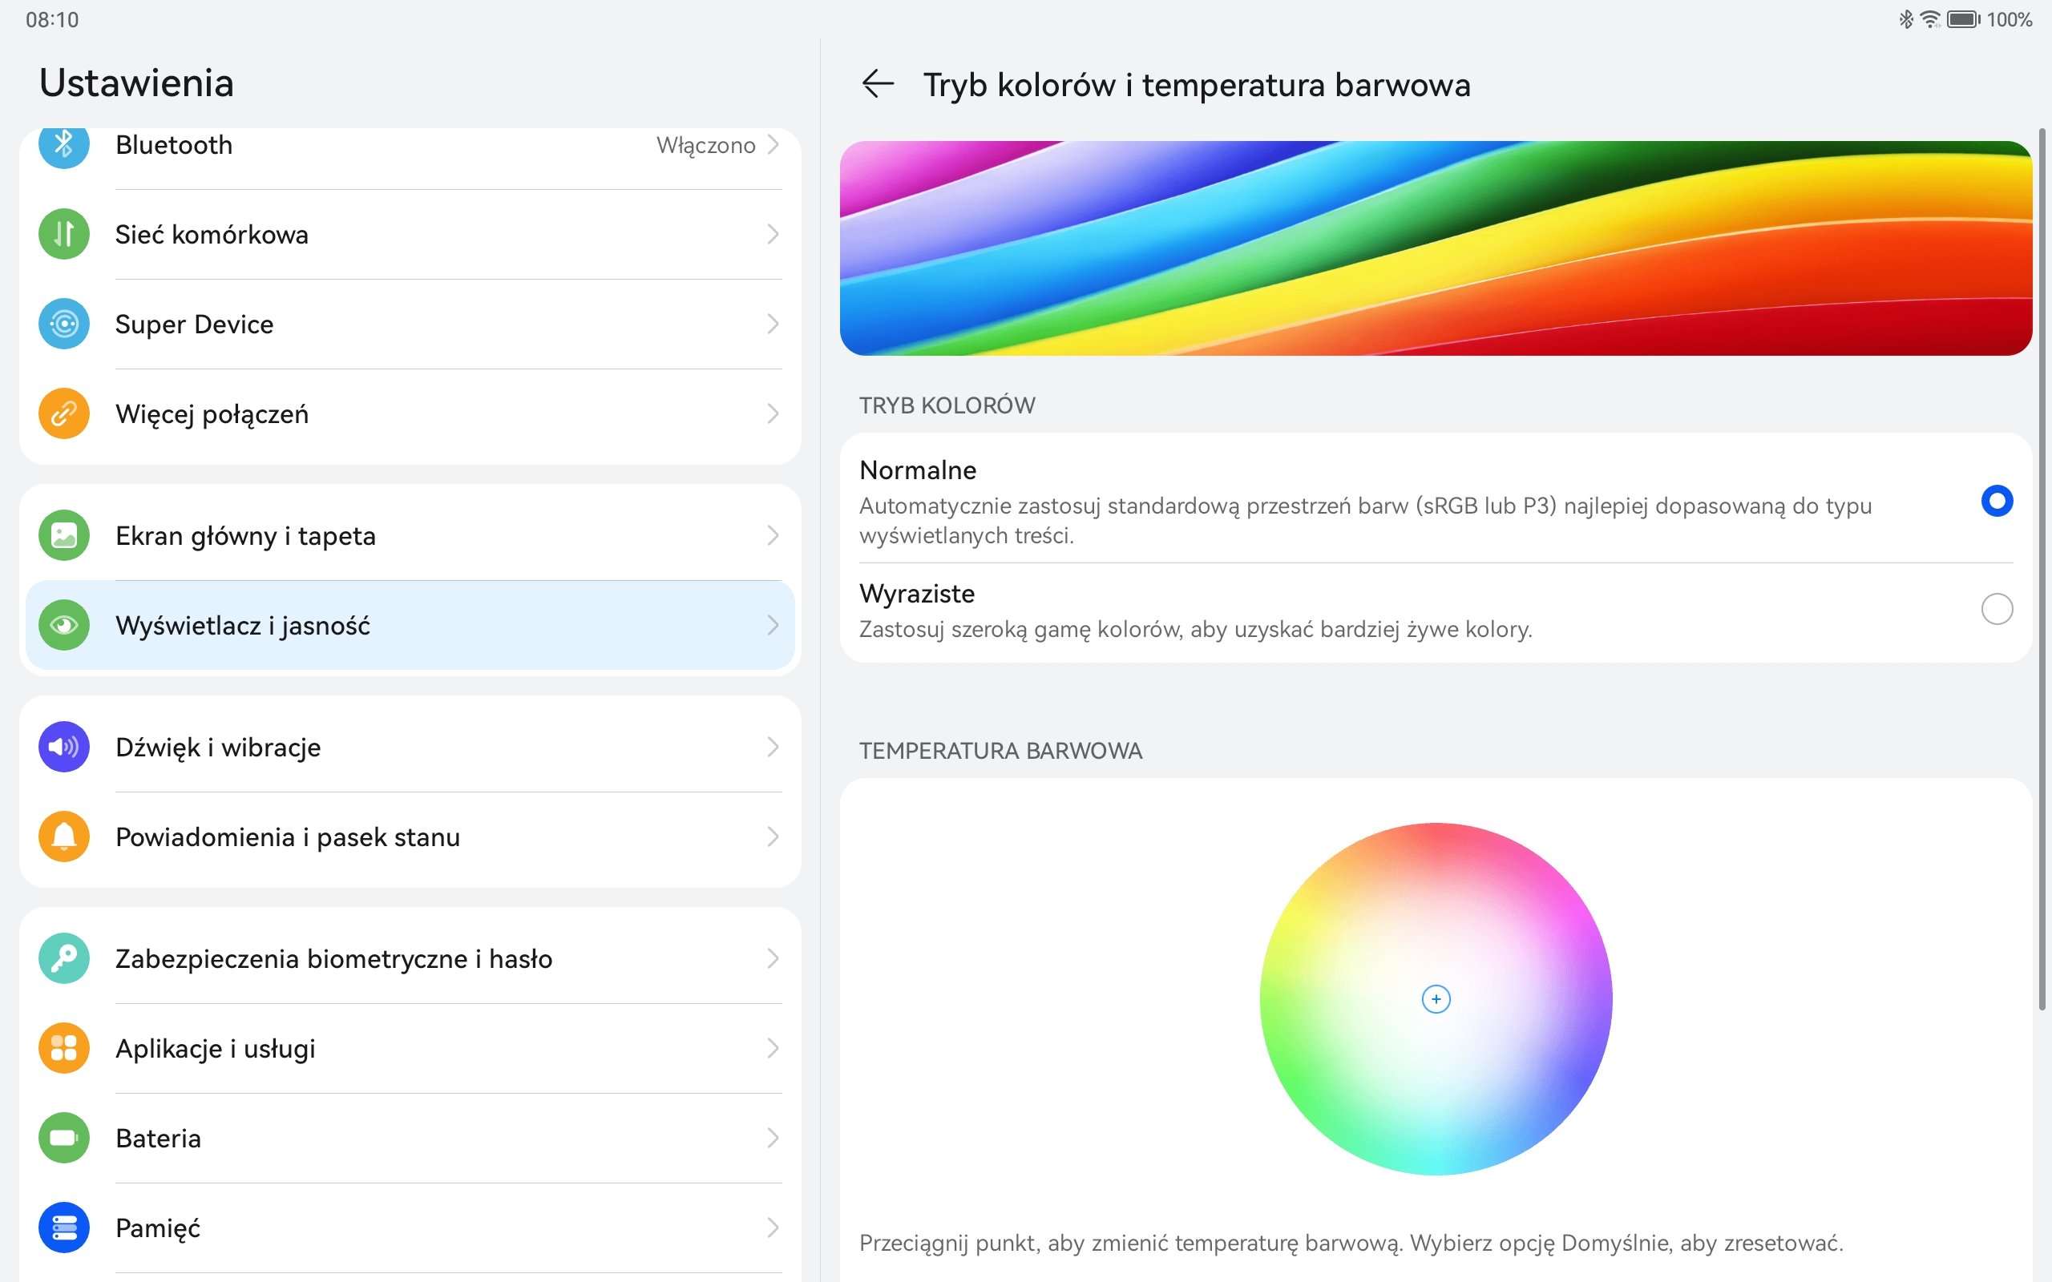Click the Wyświetlacz i jasność row chevron
2052x1282 pixels.
click(x=773, y=626)
